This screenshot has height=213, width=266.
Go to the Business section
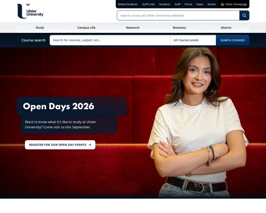pyautogui.click(x=179, y=28)
